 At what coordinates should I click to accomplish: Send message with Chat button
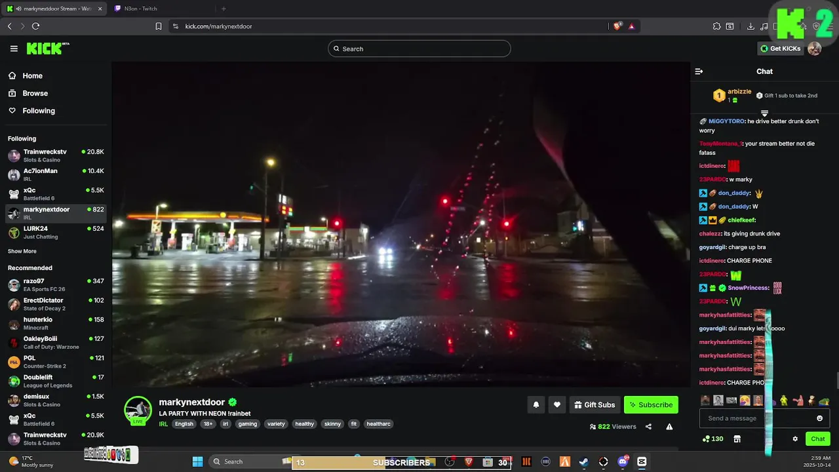pos(818,439)
